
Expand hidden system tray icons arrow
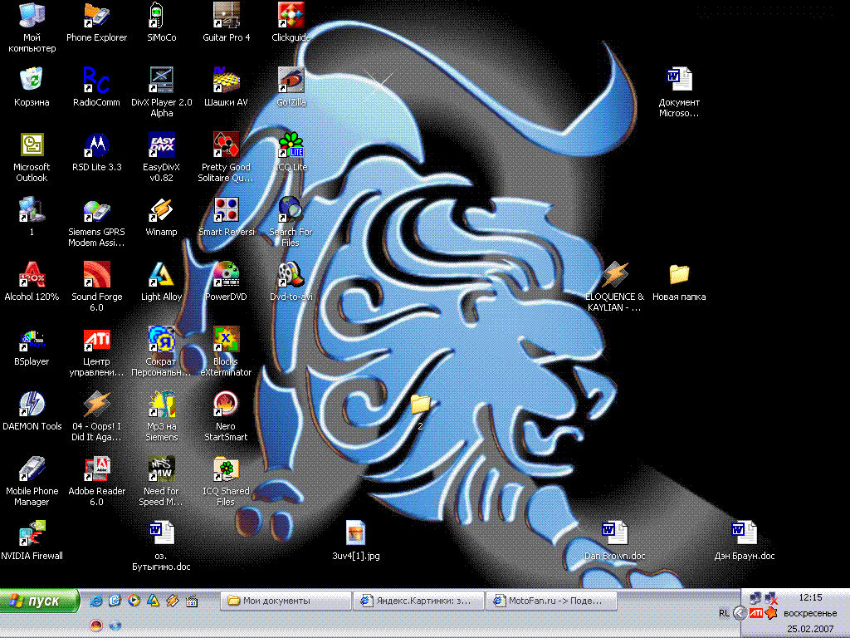740,614
